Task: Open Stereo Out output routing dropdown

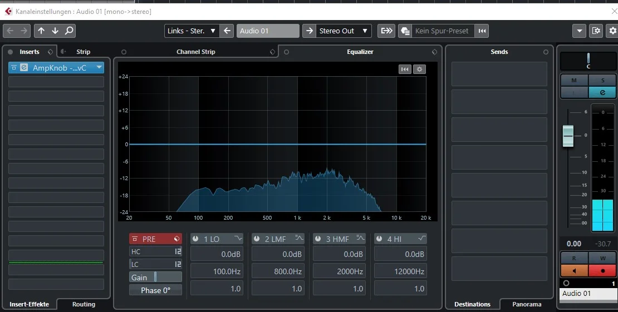Action: click(344, 31)
